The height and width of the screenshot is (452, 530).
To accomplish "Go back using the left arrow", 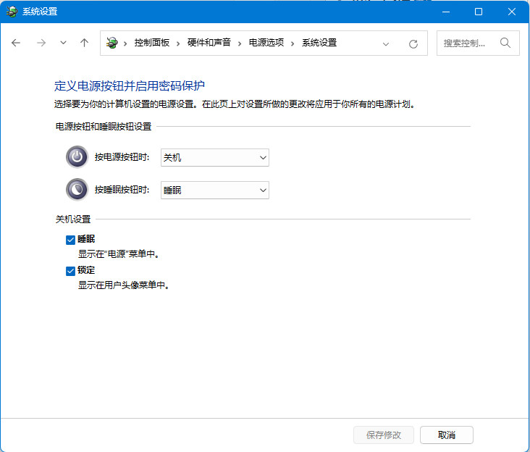I will point(16,43).
